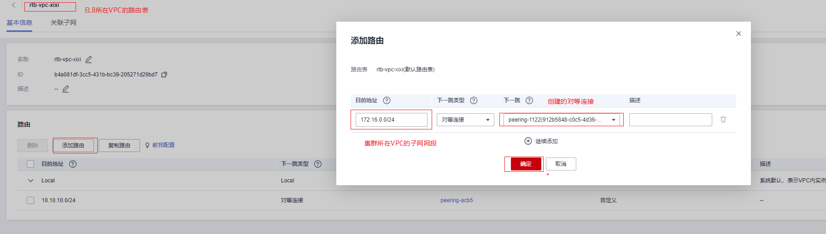Switch to the 基本信息 tab
The width and height of the screenshot is (826, 234).
coord(19,23)
